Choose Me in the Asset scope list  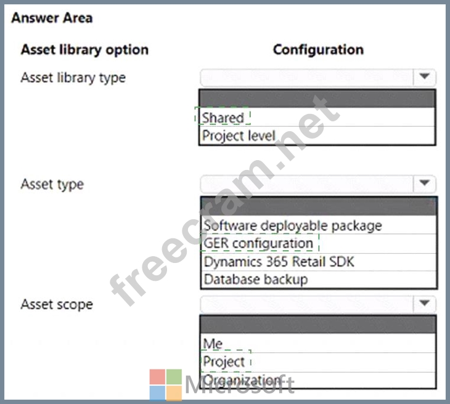213,344
